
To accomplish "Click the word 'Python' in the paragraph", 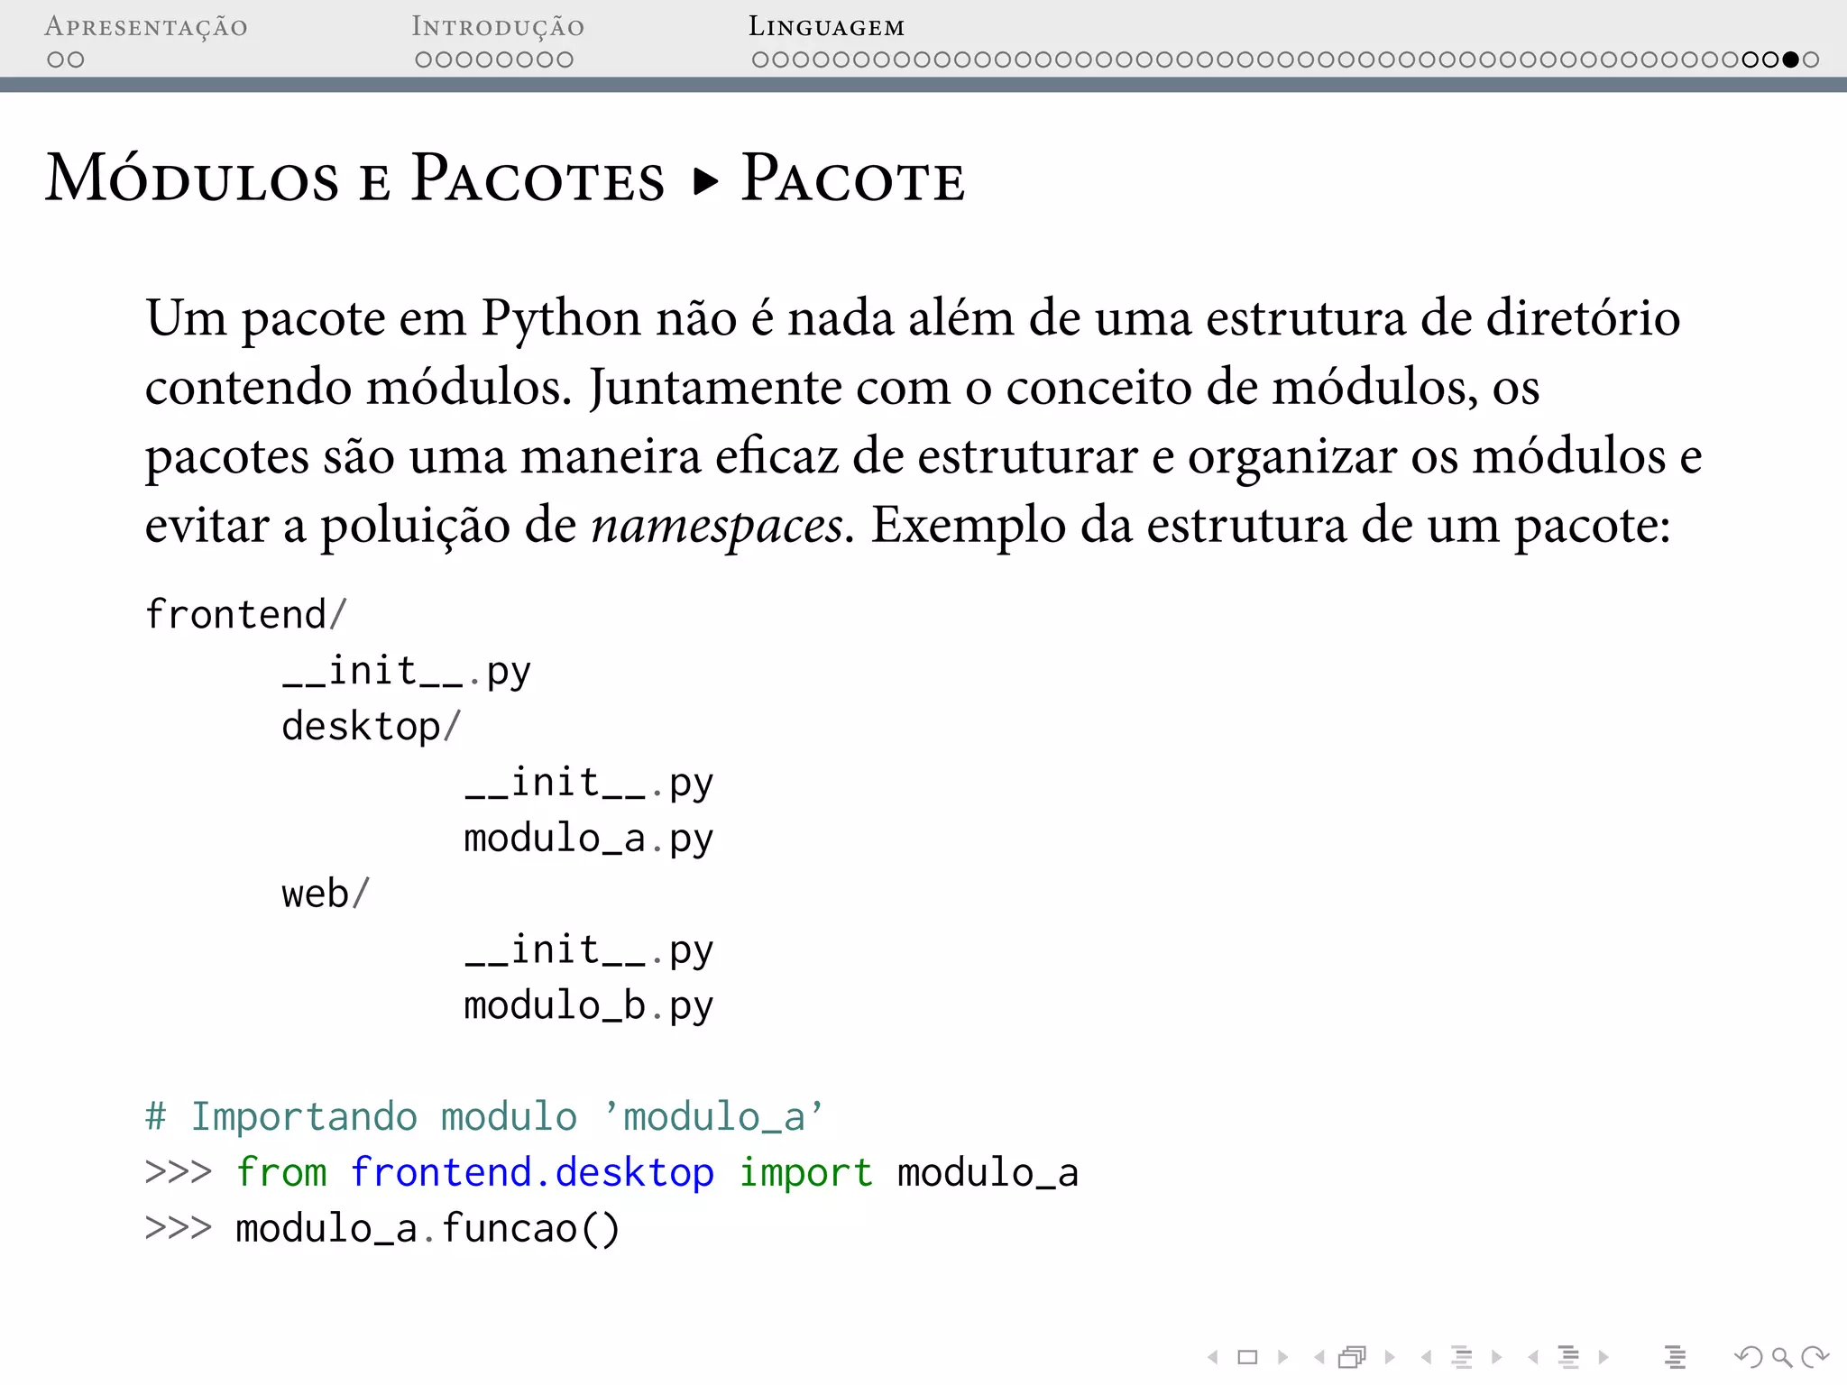I will pos(561,321).
